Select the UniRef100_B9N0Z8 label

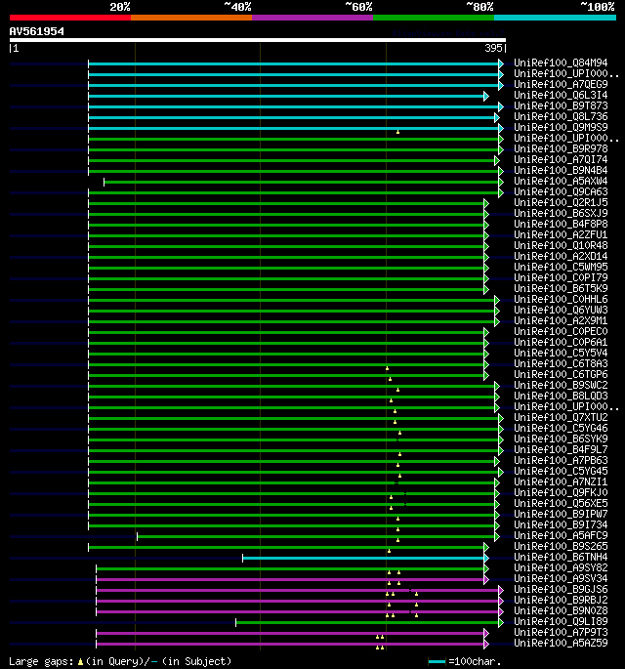click(561, 611)
